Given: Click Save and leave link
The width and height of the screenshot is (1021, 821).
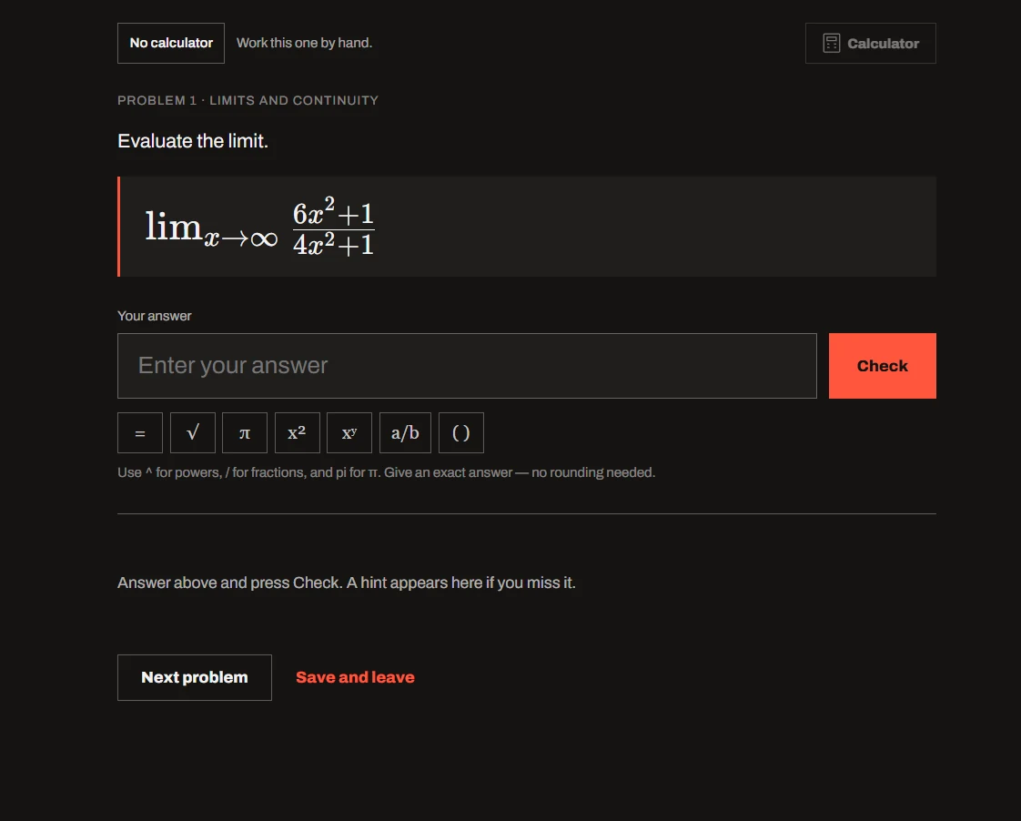Looking at the screenshot, I should click(355, 677).
